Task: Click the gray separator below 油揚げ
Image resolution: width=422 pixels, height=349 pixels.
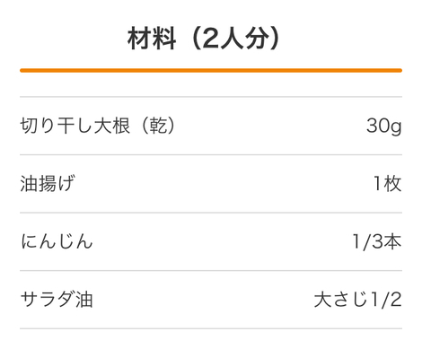Action: point(211,213)
